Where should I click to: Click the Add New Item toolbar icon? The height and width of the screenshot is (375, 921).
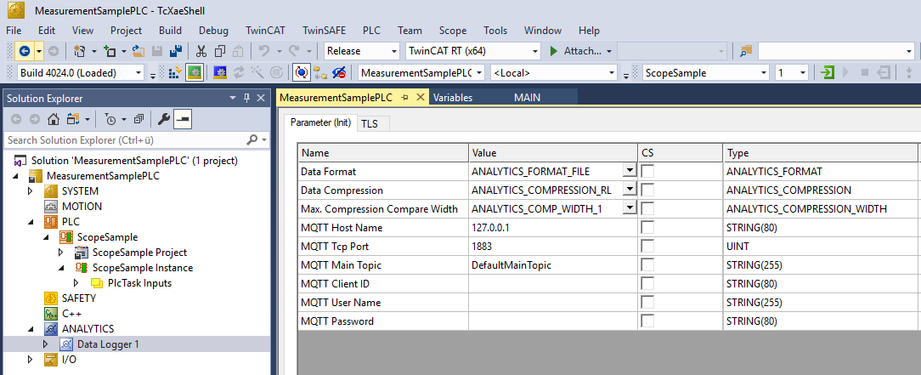[110, 51]
